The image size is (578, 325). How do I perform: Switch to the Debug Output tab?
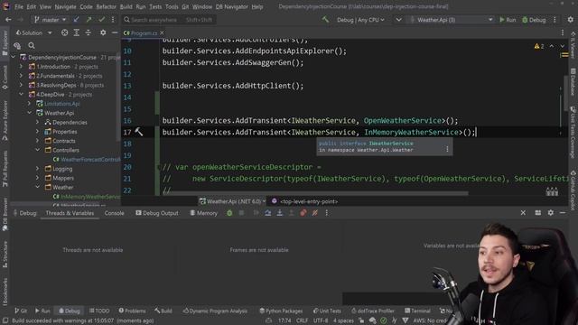tap(156, 213)
